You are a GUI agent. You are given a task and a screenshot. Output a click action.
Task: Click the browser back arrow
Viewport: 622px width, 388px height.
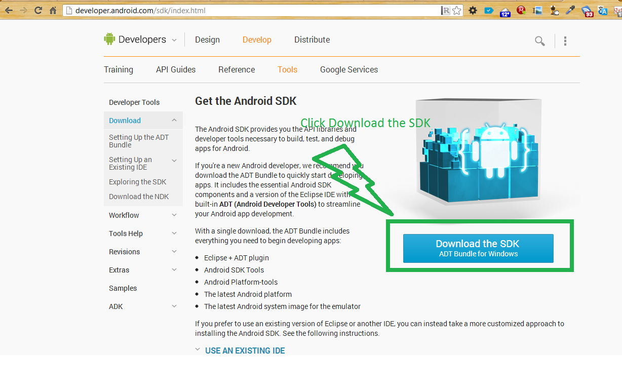pyautogui.click(x=9, y=10)
